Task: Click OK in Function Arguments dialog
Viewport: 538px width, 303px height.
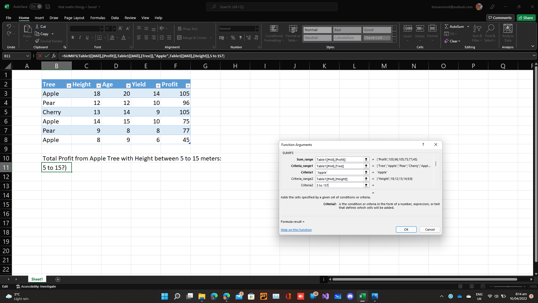Action: click(x=406, y=229)
